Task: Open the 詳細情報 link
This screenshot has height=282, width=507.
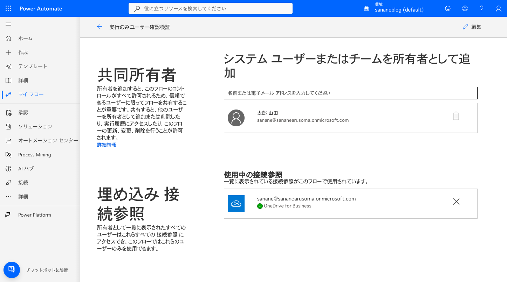Action: (107, 145)
